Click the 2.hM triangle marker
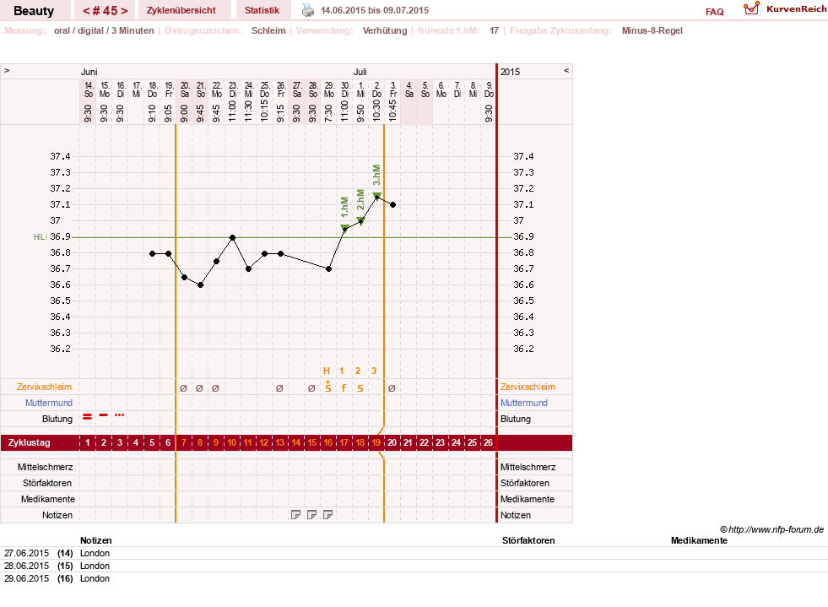 pyautogui.click(x=360, y=220)
